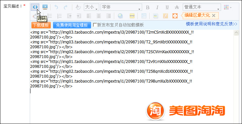Redo the last edit
Viewport: 242px width, 124px height.
coord(66,7)
